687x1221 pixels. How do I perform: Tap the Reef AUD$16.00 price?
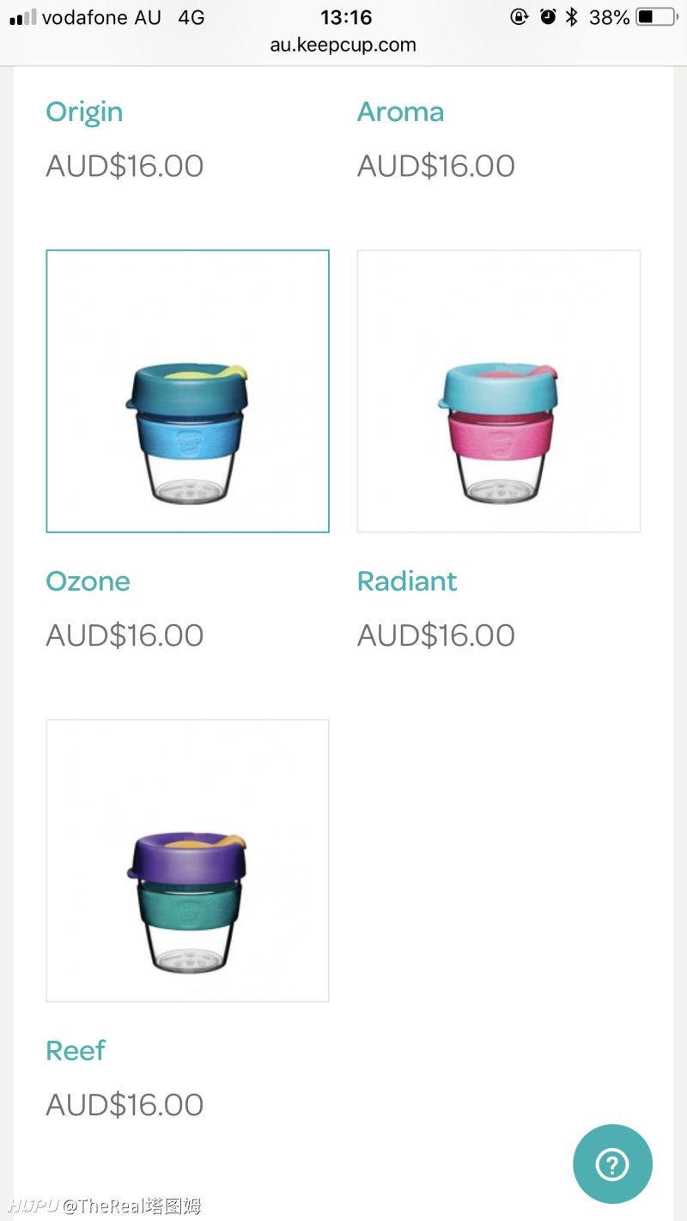(125, 1105)
